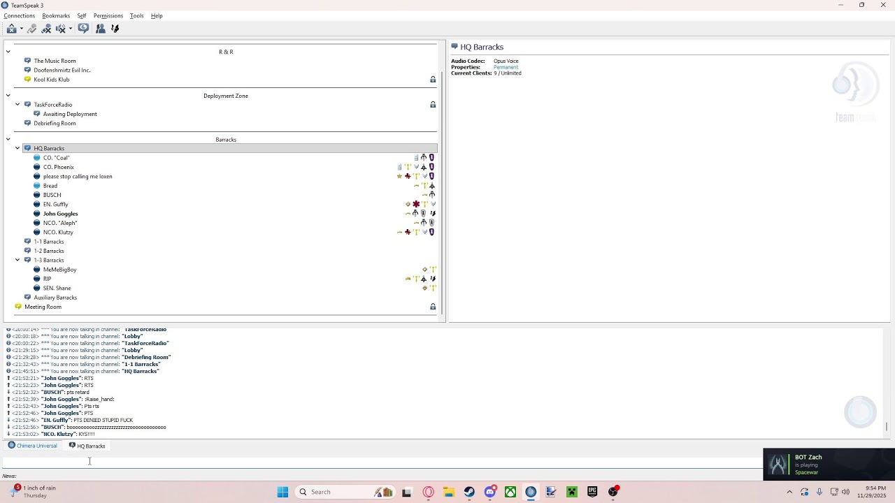
Task: Select the BUSCH user
Action: tap(52, 195)
